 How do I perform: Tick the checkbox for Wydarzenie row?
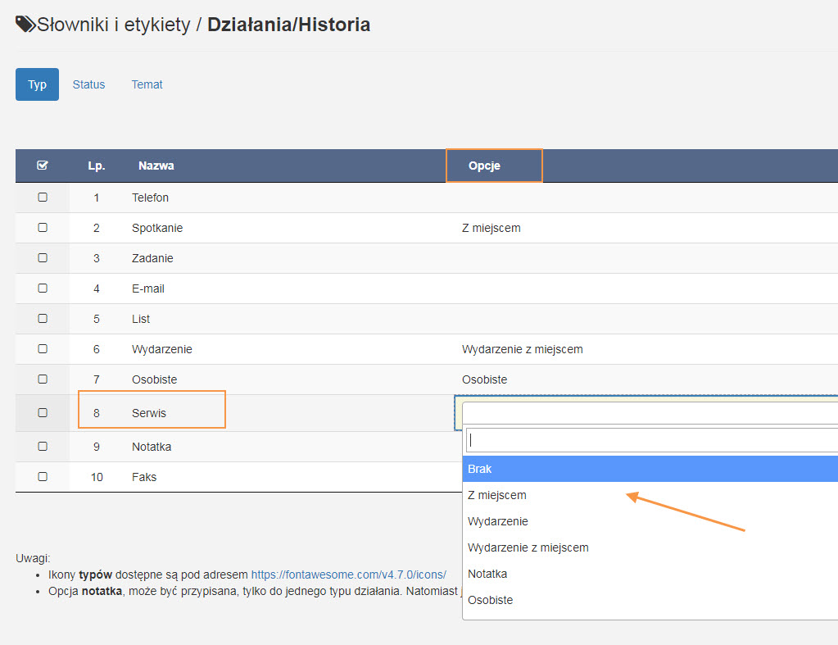click(43, 348)
